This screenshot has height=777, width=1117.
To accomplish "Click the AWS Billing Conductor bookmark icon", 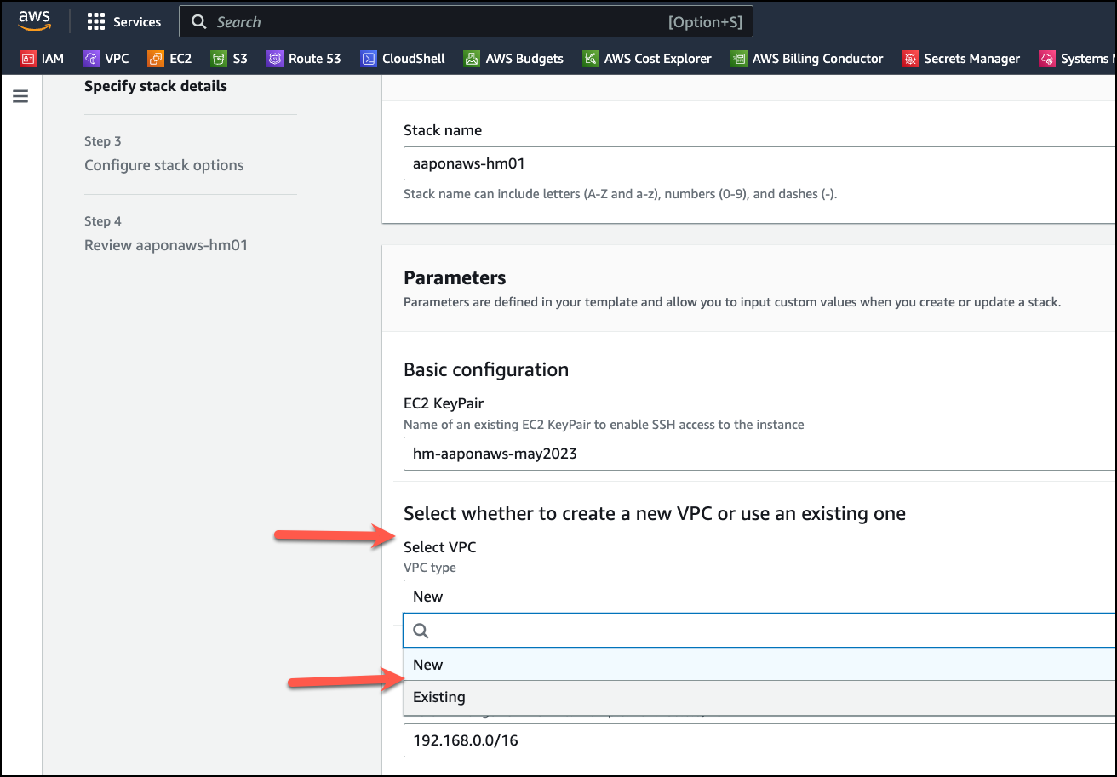I will (x=739, y=59).
